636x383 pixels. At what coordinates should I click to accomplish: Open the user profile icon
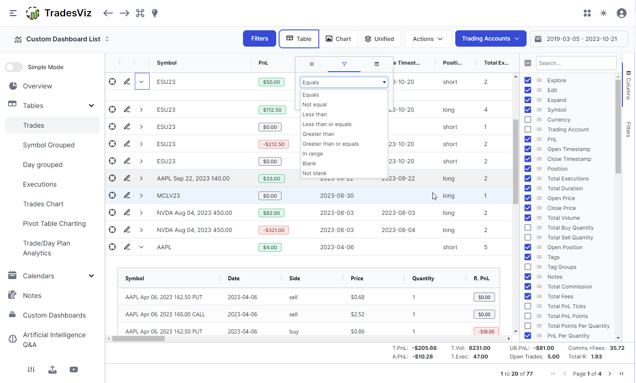point(622,13)
